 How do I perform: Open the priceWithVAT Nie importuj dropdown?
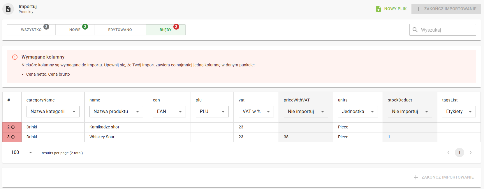pos(306,112)
